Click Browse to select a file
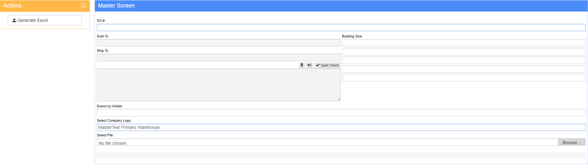This screenshot has width=588, height=166. pyautogui.click(x=572, y=142)
